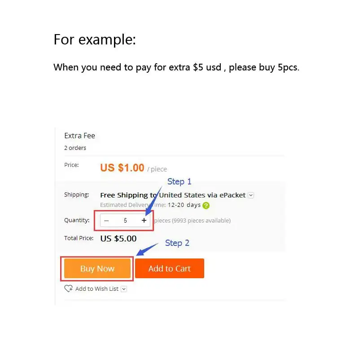Click the Step 1 annotation label
This screenshot has height=359, width=359.
[x=179, y=182]
